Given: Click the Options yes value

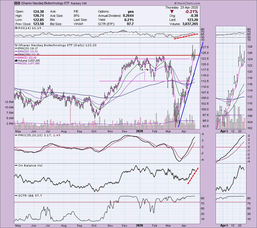Looking at the screenshot, I should coord(130,12).
